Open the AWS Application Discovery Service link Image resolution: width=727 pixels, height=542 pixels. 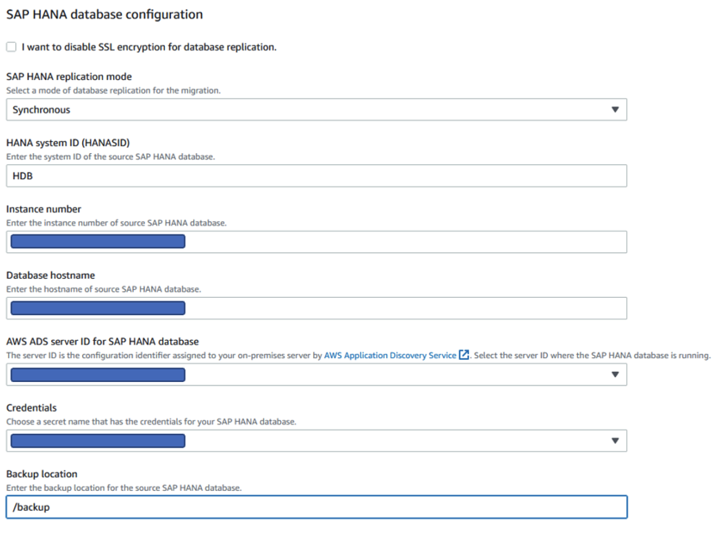tap(390, 355)
